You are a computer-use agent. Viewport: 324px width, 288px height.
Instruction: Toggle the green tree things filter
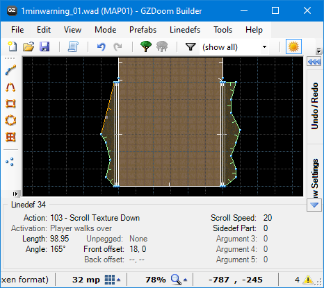146,46
